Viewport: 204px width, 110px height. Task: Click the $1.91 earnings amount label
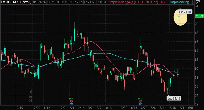point(71,99)
